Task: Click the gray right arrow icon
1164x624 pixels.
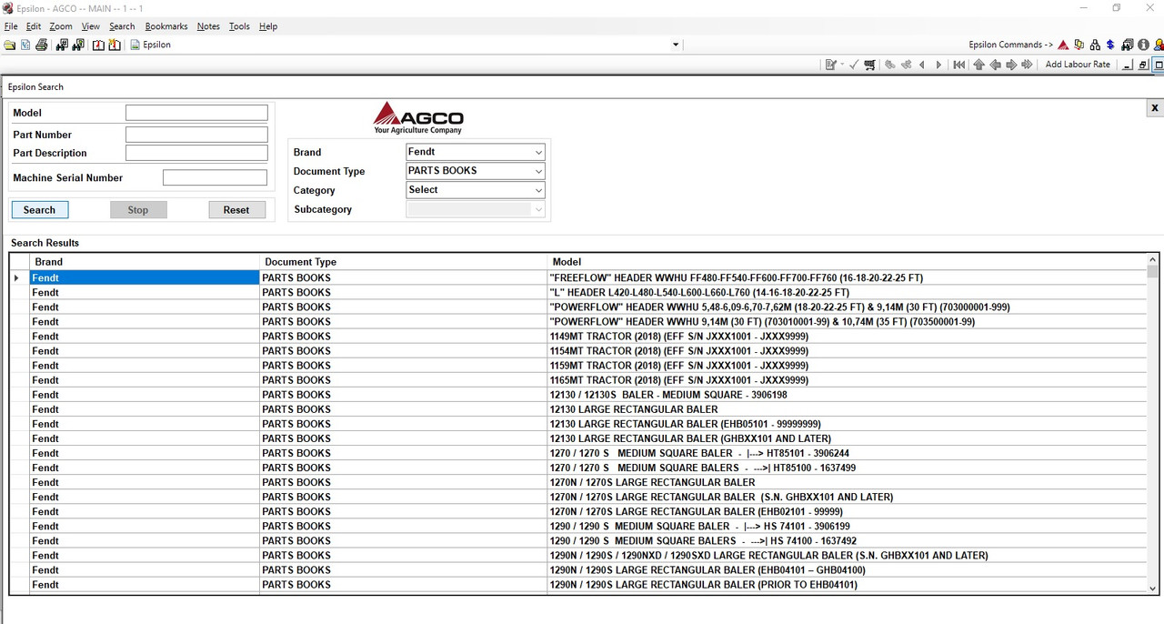Action: (x=1011, y=65)
